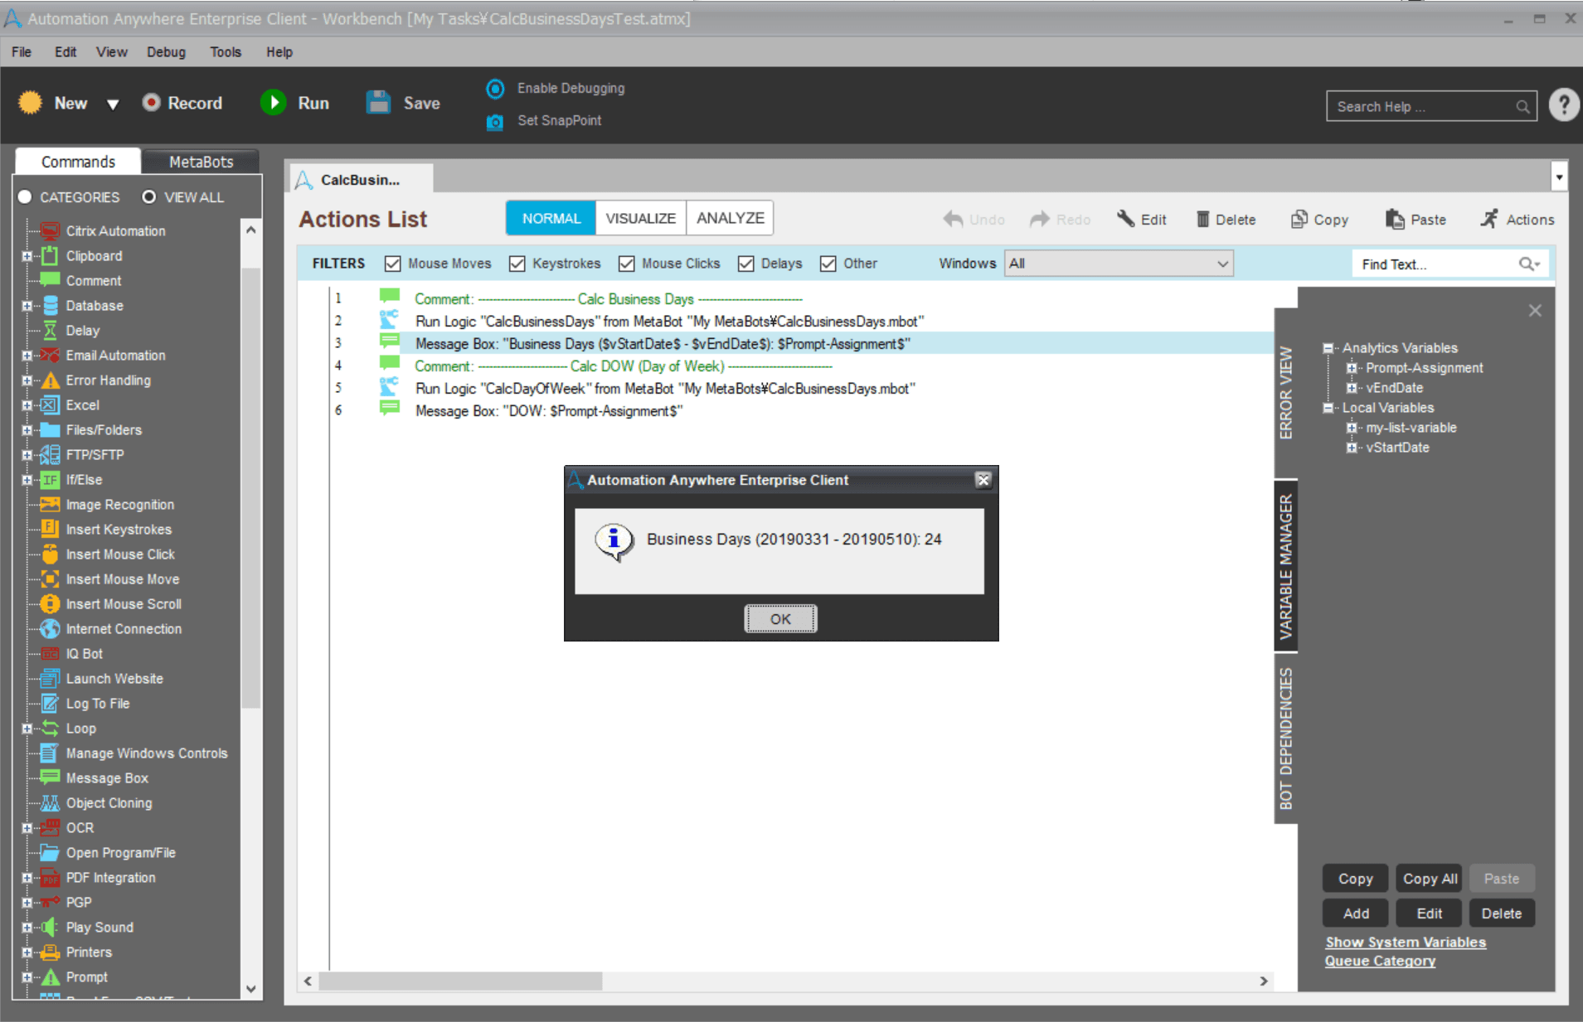Image resolution: width=1583 pixels, height=1022 pixels.
Task: Open the Show System Variables link
Action: tap(1406, 942)
